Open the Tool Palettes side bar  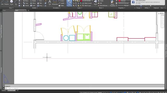click(166, 51)
